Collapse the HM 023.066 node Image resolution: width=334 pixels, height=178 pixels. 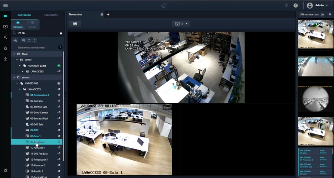click(17, 83)
